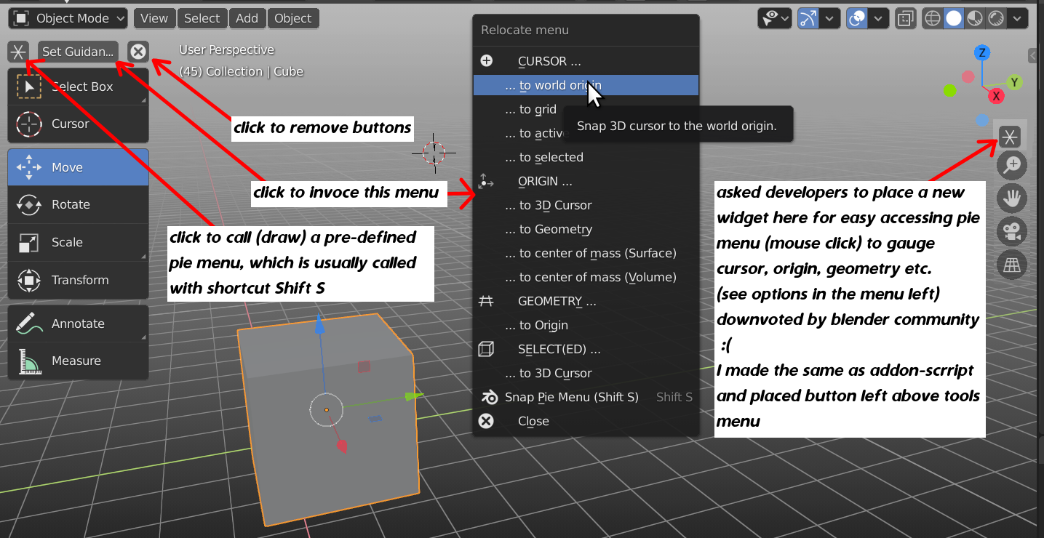The image size is (1044, 538).
Task: Toggle X-ray mode in the header
Action: click(906, 18)
